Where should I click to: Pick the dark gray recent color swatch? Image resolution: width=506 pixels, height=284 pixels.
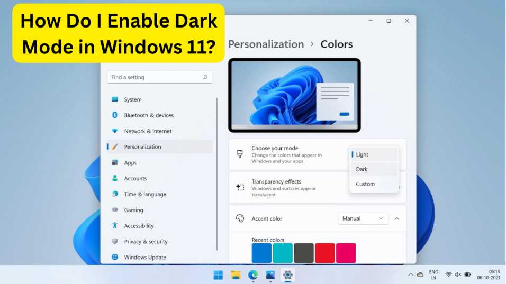(304, 253)
